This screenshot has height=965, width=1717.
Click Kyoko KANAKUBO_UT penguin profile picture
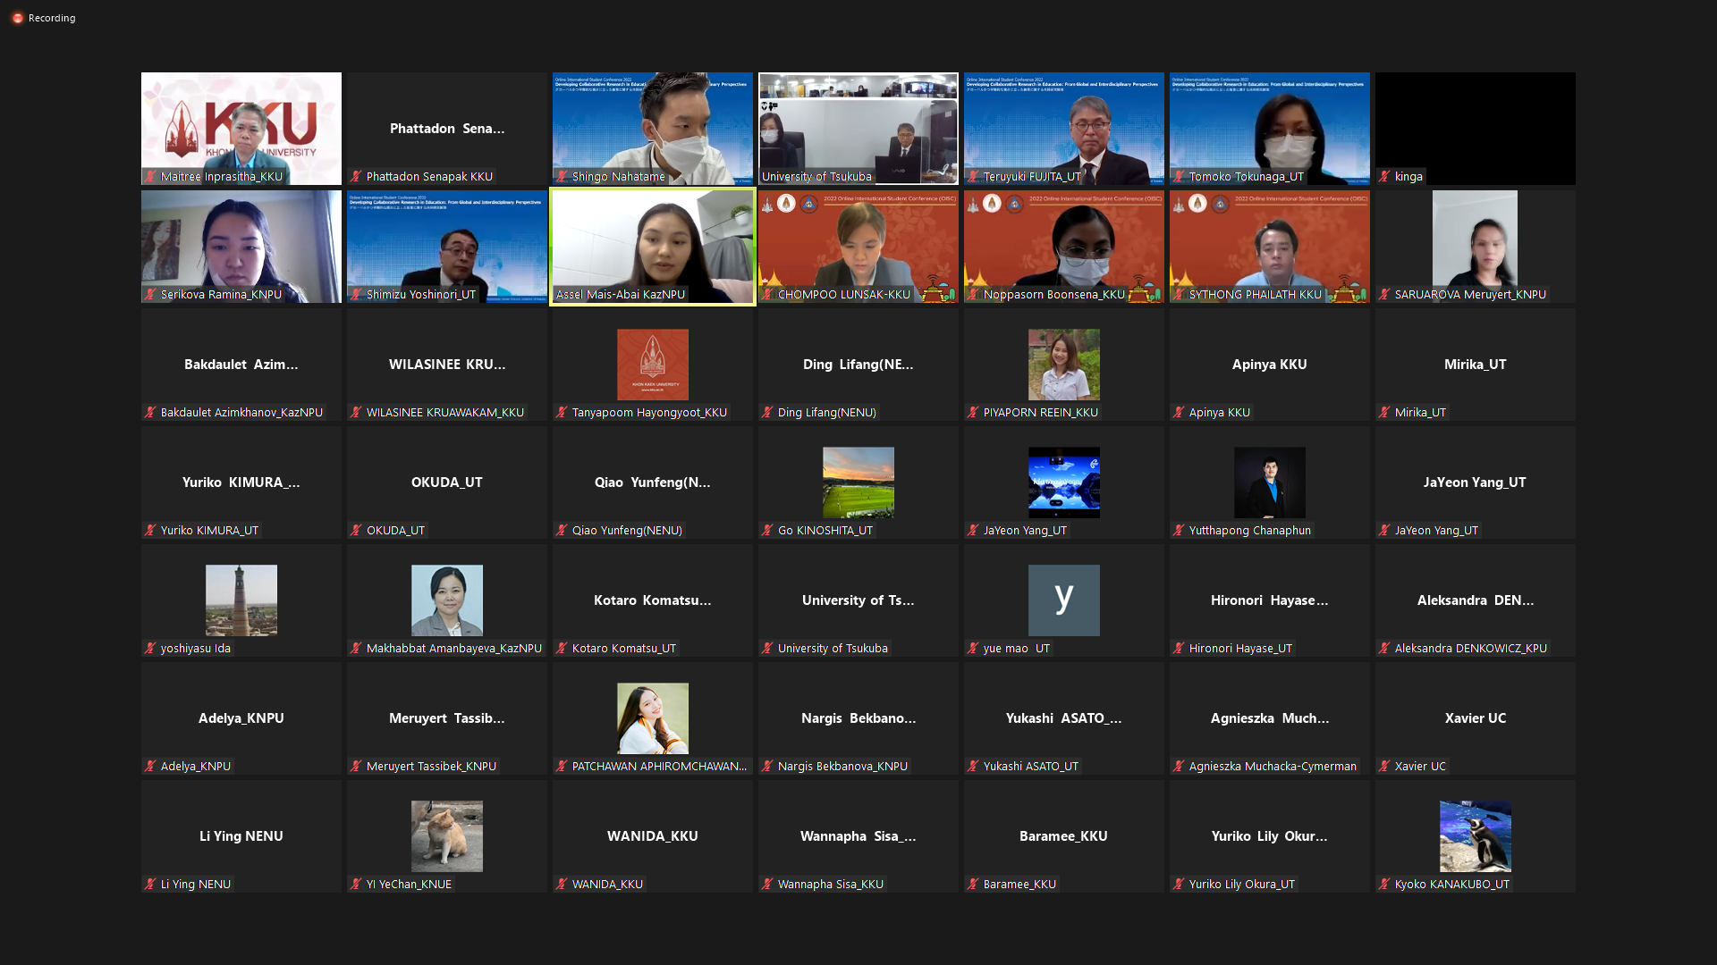click(x=1475, y=836)
